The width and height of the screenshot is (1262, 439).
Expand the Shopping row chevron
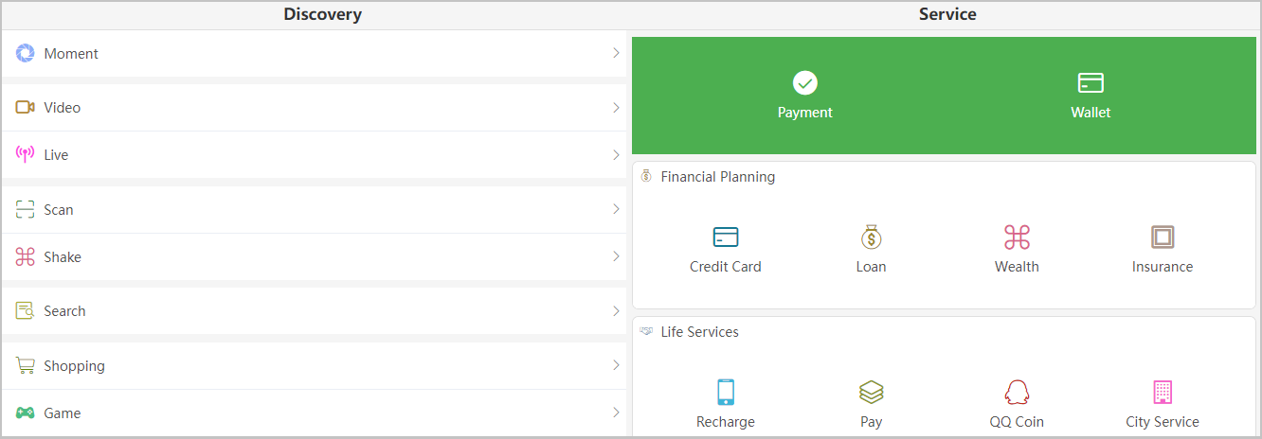pos(616,365)
